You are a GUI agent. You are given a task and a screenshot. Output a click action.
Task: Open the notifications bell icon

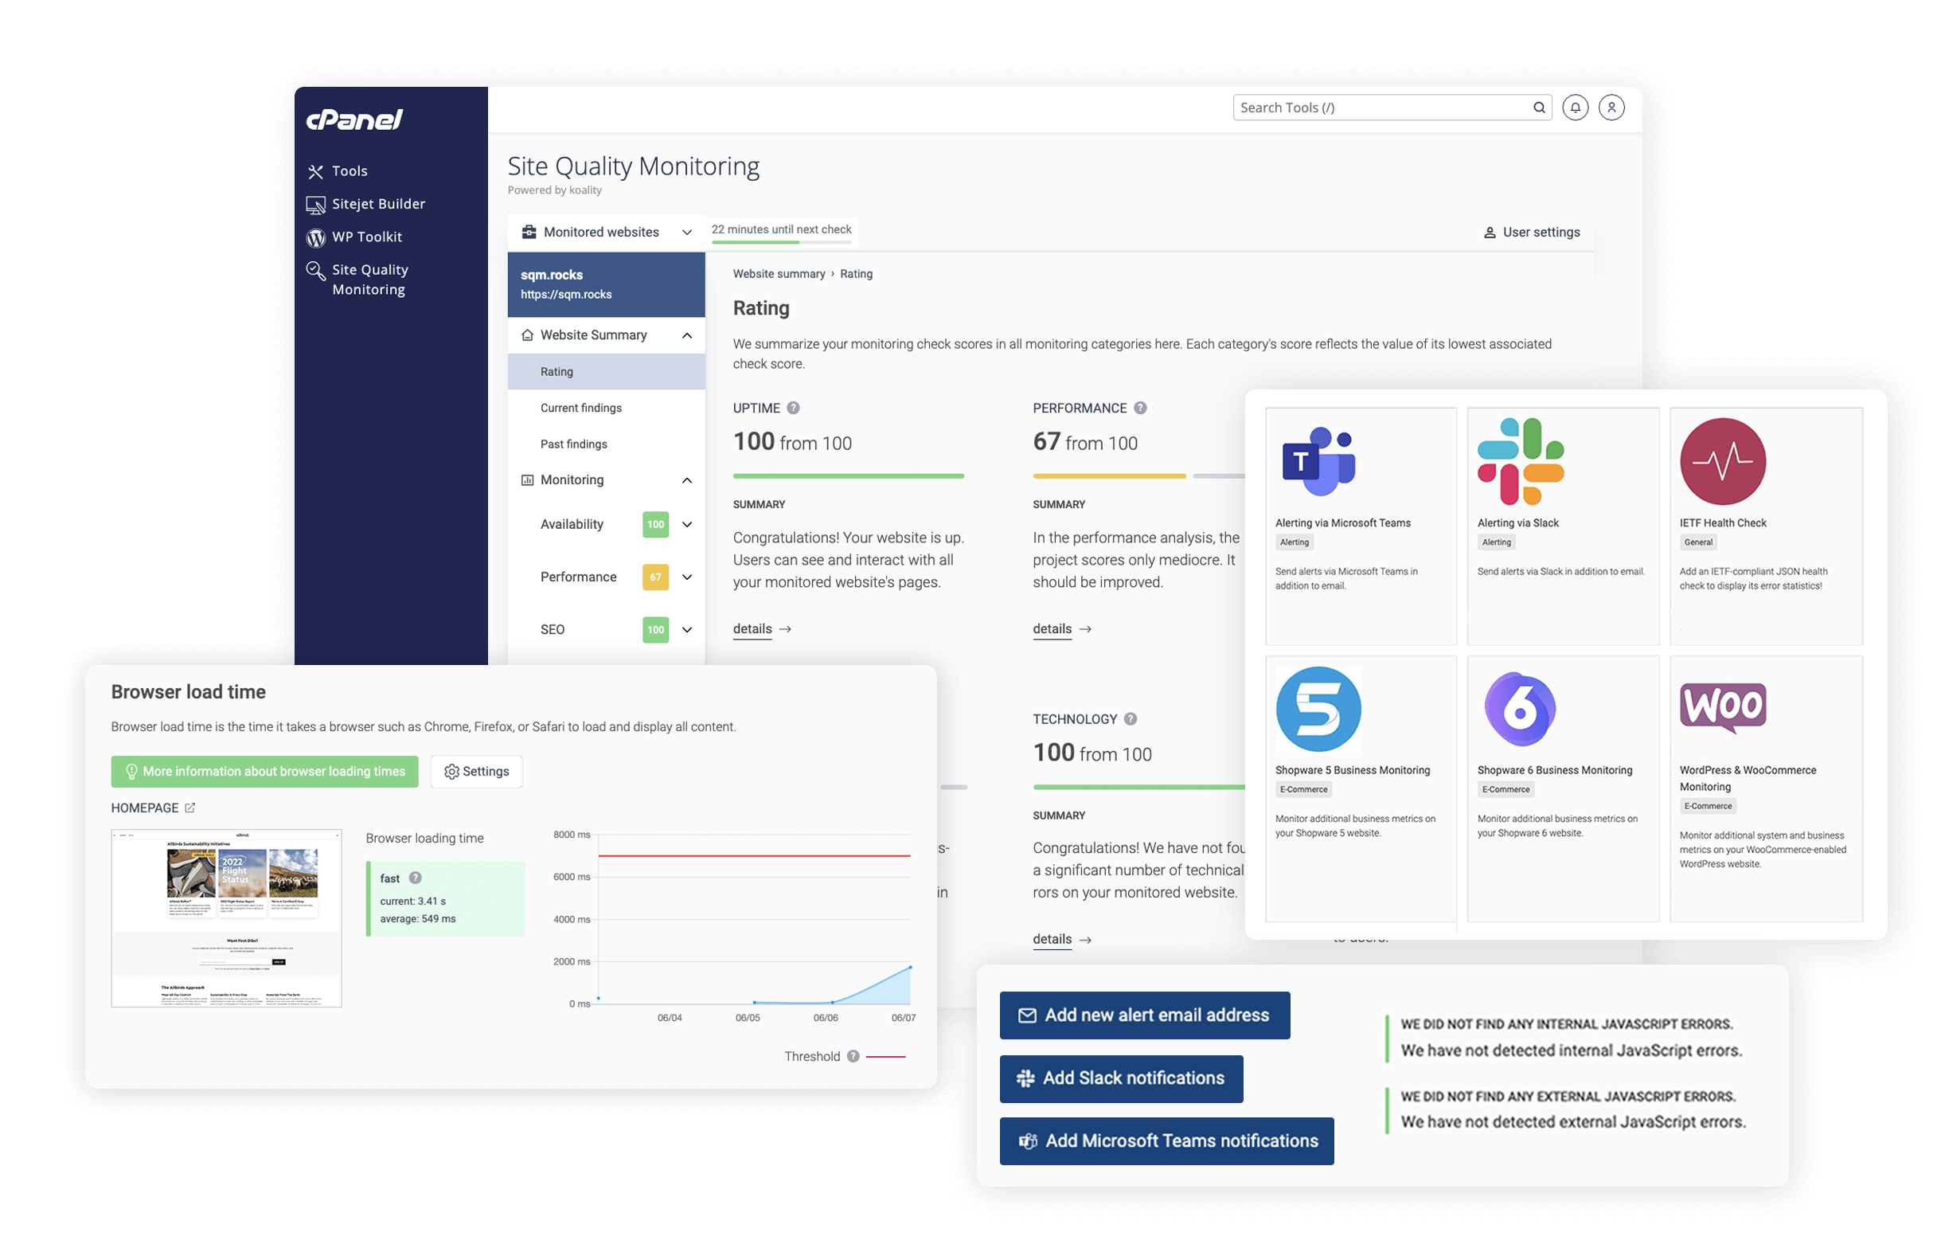pyautogui.click(x=1576, y=108)
